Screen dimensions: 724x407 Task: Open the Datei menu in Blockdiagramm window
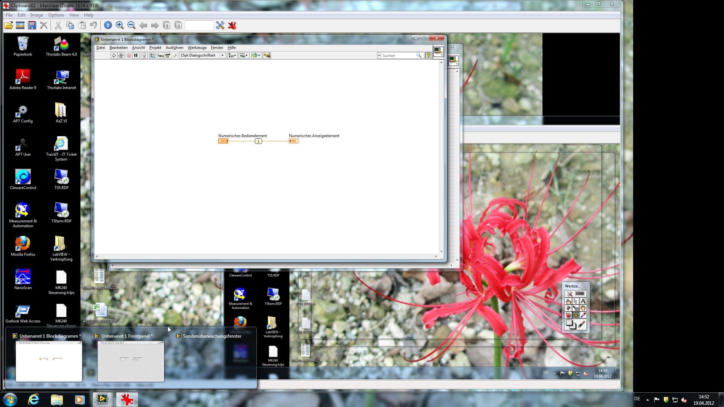[x=101, y=47]
